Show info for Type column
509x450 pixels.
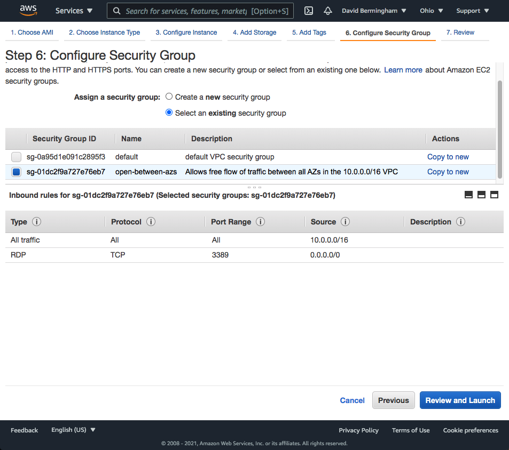click(x=37, y=222)
